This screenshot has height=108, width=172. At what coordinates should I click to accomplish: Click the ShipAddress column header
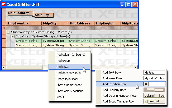[81, 23]
